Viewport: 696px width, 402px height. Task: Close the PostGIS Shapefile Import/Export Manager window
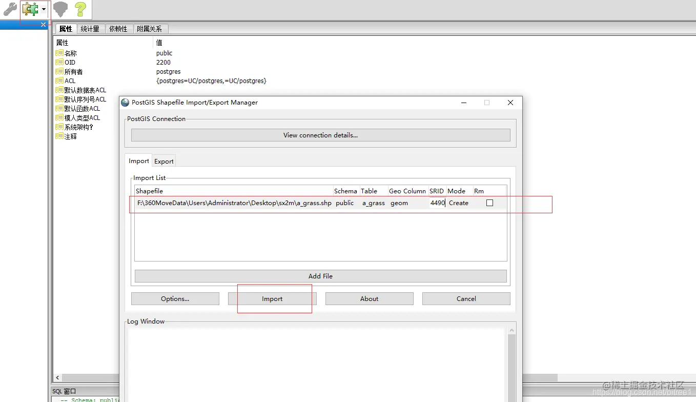[x=510, y=103]
